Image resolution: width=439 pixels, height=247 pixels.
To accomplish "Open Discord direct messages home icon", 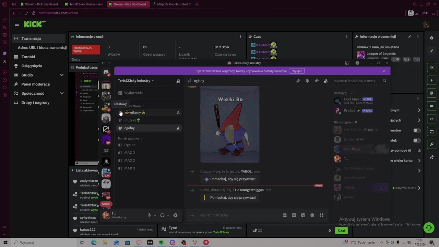I will pyautogui.click(x=106, y=72).
